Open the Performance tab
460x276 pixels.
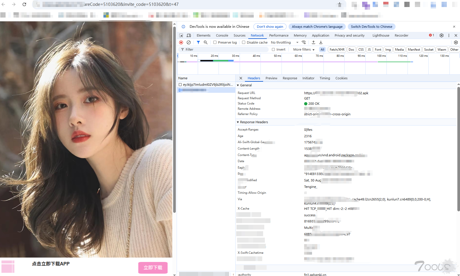(279, 35)
